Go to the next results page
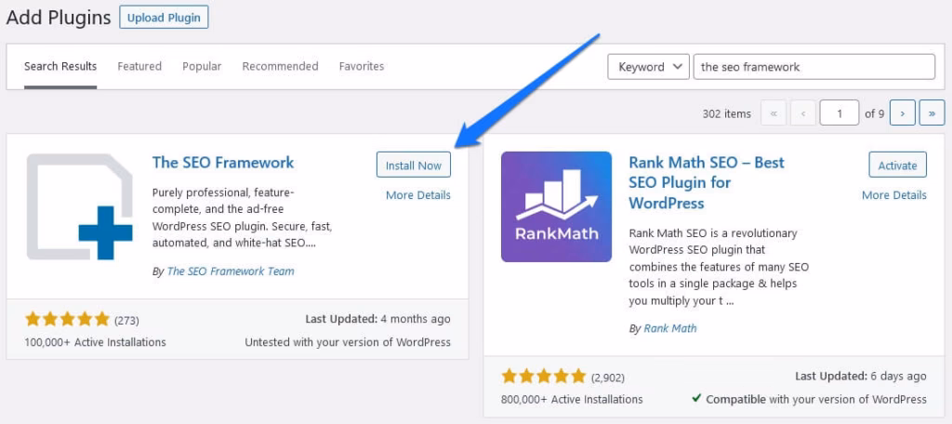This screenshot has height=424, width=952. click(902, 113)
